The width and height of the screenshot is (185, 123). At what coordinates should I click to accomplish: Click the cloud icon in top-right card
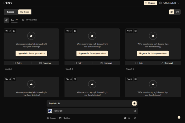tap(153, 36)
